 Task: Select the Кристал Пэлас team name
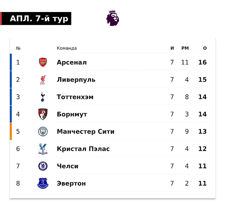[x=83, y=149]
